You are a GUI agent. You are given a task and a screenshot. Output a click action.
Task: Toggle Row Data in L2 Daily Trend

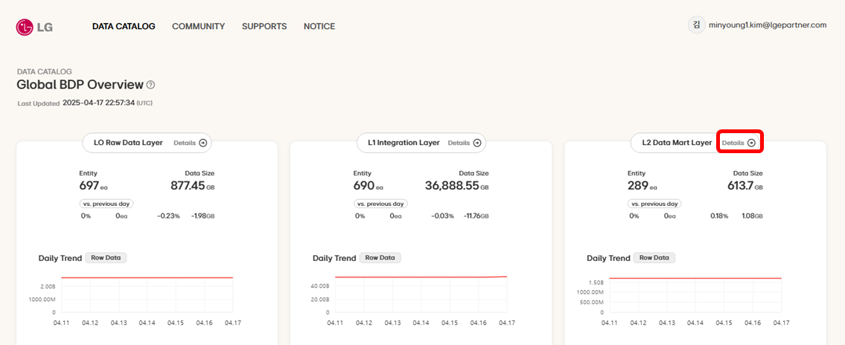click(x=654, y=258)
